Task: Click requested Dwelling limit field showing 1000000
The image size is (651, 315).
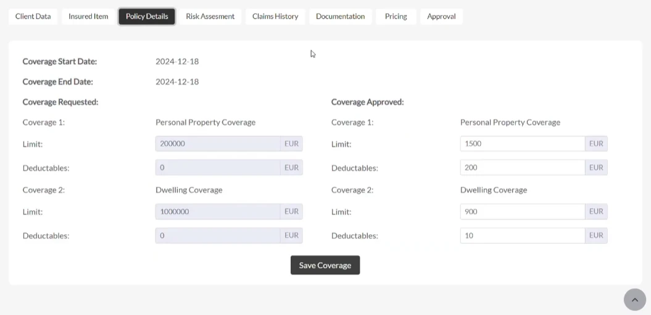Action: tap(218, 211)
